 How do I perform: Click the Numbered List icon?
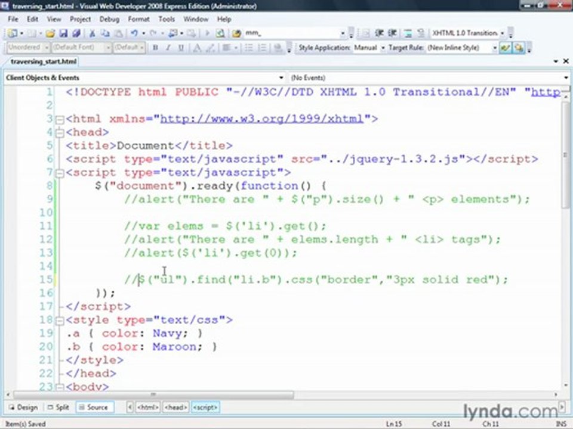(262, 48)
